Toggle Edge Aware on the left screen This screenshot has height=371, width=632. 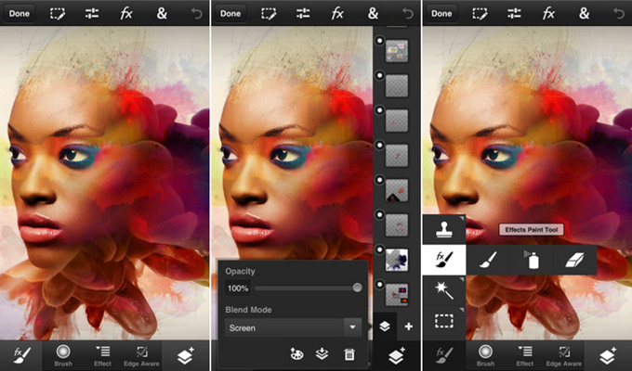(x=141, y=355)
